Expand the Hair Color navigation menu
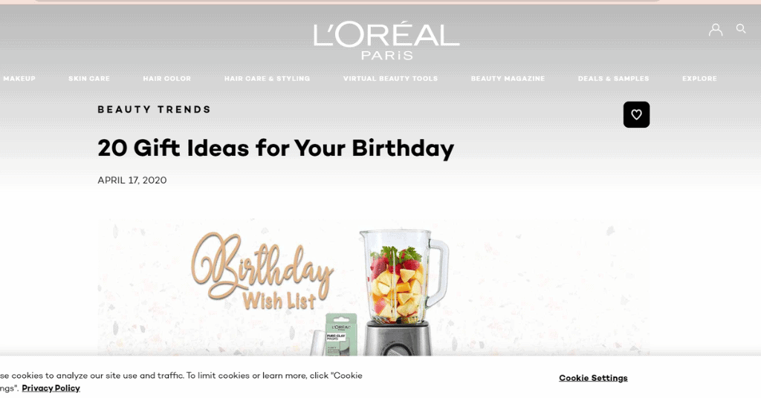The width and height of the screenshot is (761, 398). pyautogui.click(x=167, y=79)
